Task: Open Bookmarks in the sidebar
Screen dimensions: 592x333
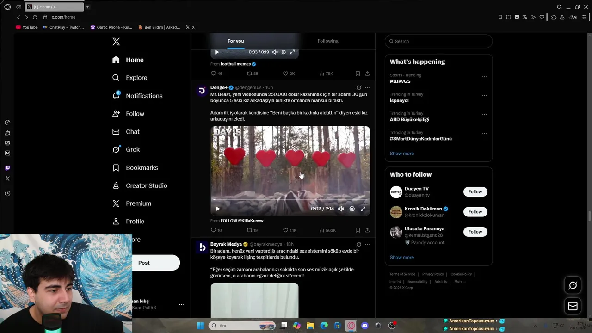Action: click(135, 167)
